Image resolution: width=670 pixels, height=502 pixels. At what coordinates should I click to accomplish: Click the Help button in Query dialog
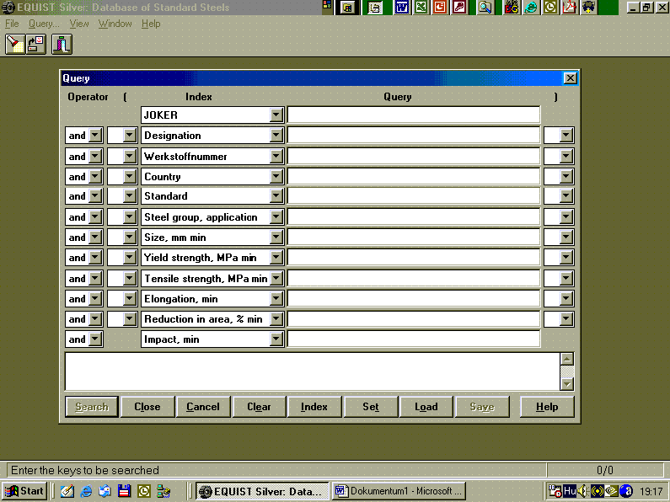[x=547, y=407]
